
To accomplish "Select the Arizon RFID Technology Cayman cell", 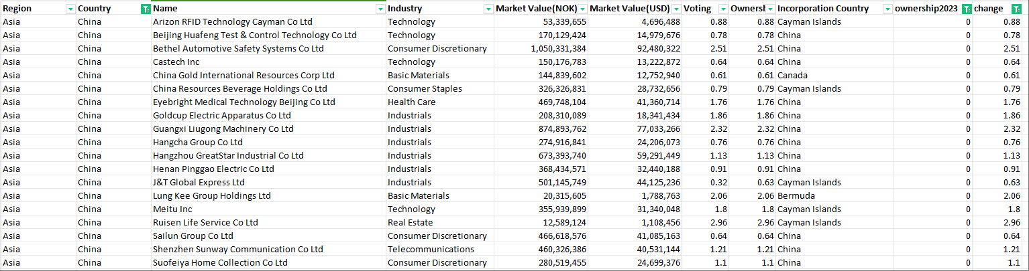I will coord(232,22).
